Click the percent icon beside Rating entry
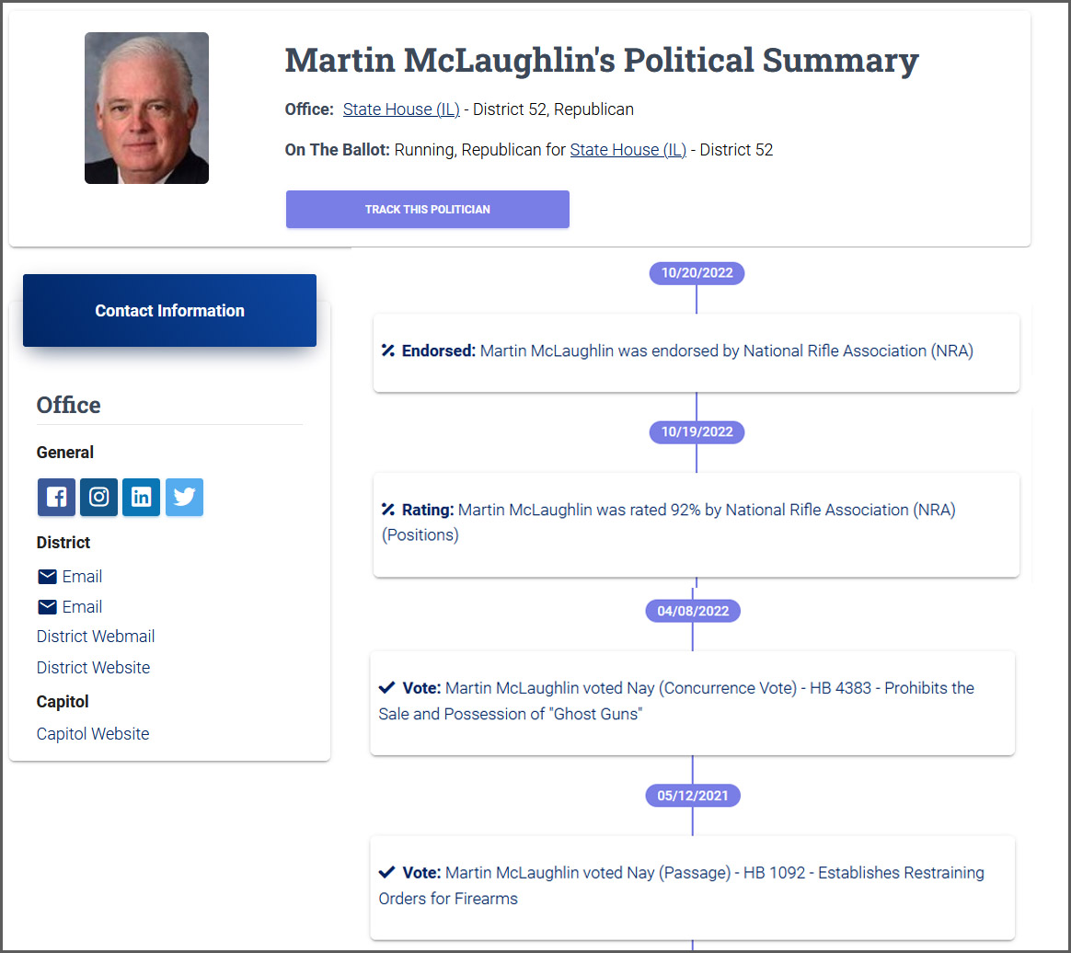1071x953 pixels. click(388, 510)
